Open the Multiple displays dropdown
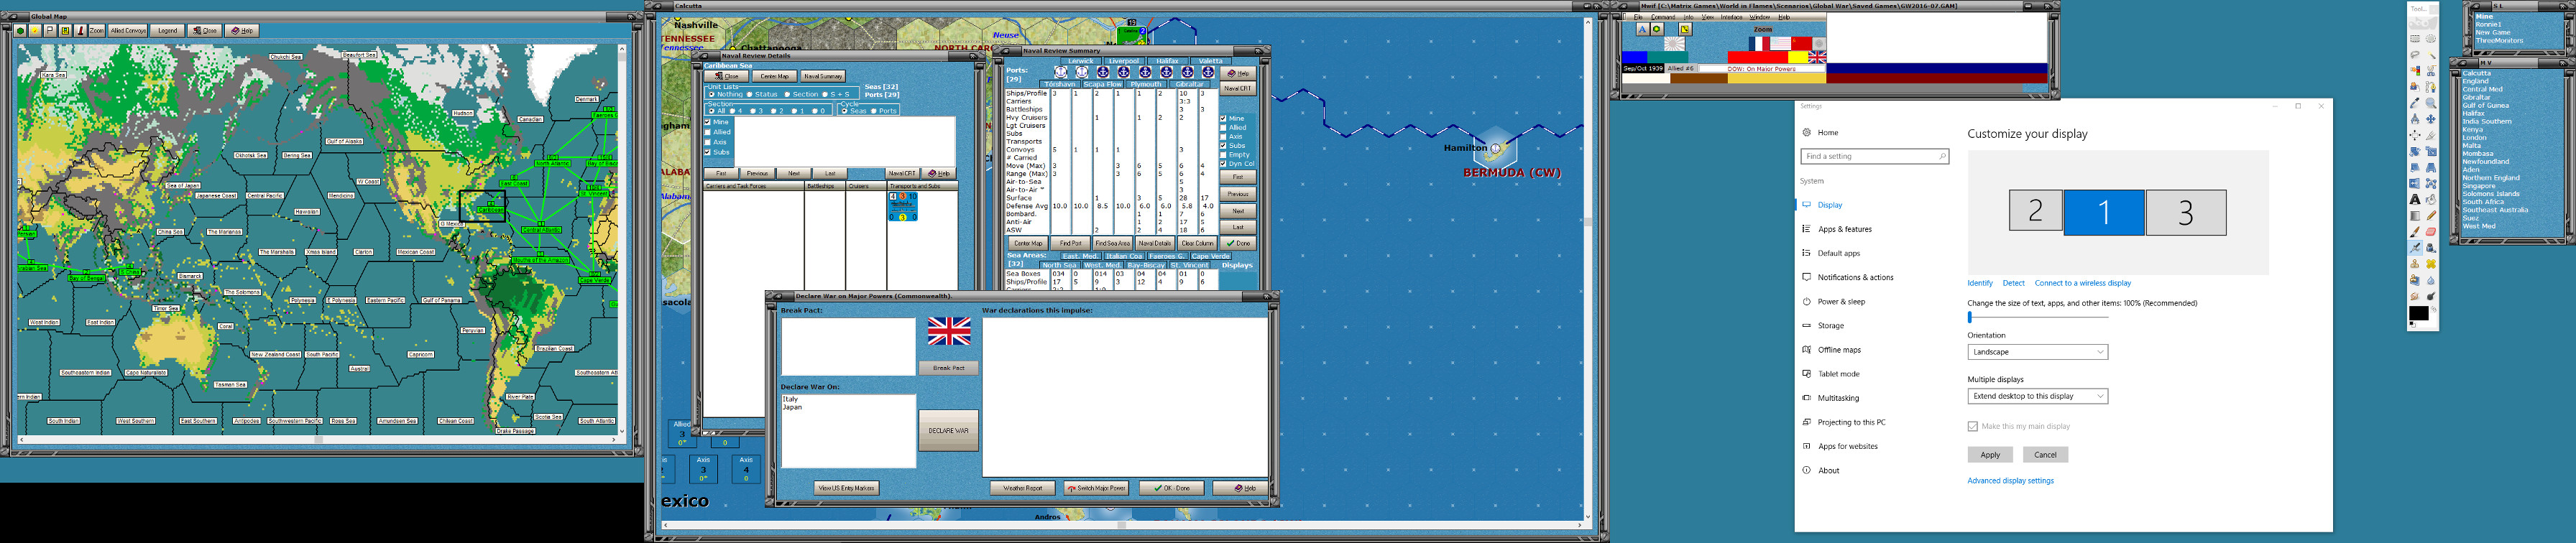2576x543 pixels. click(x=2038, y=396)
